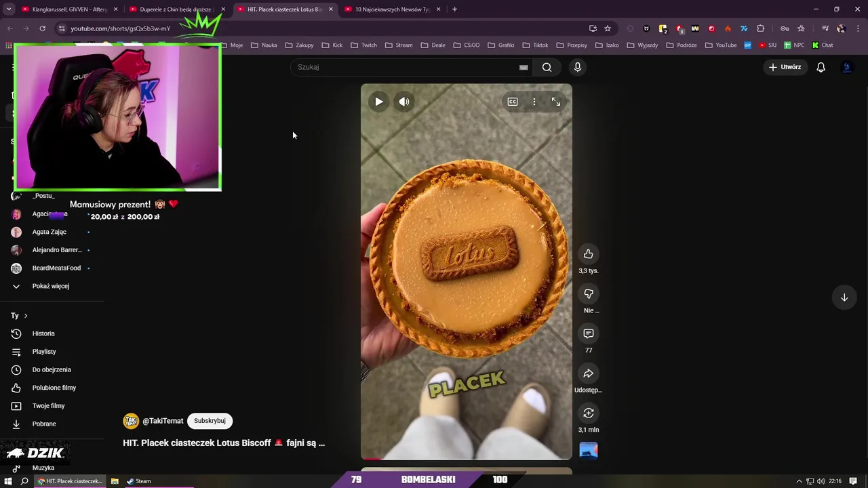Open Agata Zając subscription channel
The width and height of the screenshot is (868, 488).
(x=50, y=232)
